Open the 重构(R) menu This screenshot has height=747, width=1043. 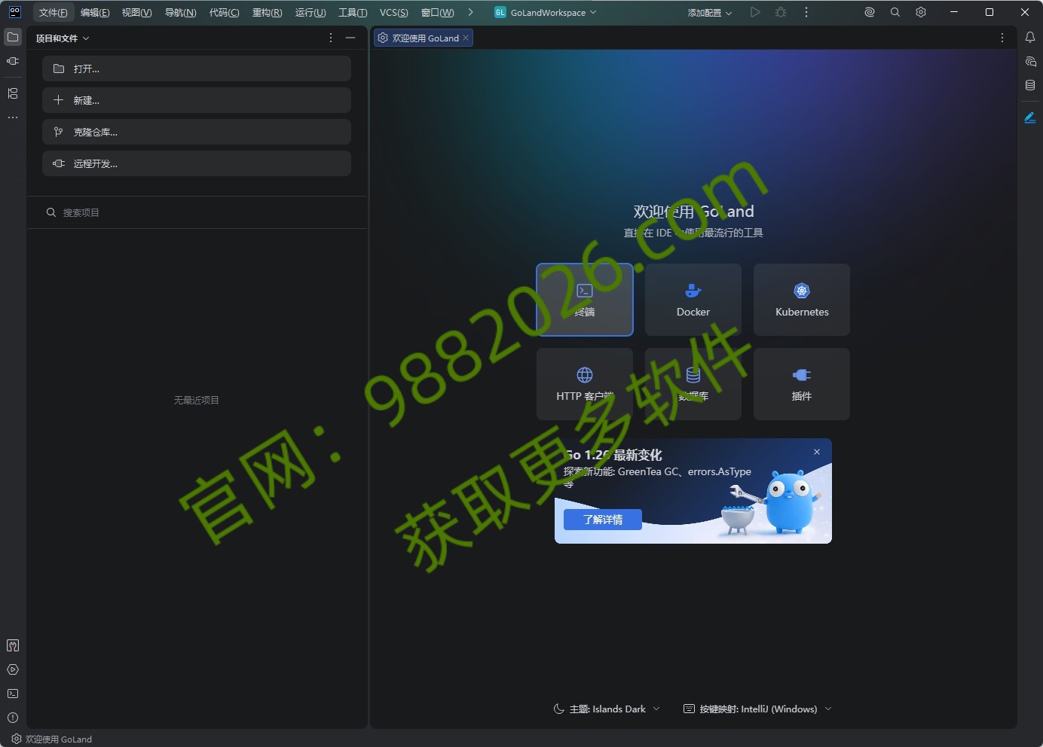[268, 12]
